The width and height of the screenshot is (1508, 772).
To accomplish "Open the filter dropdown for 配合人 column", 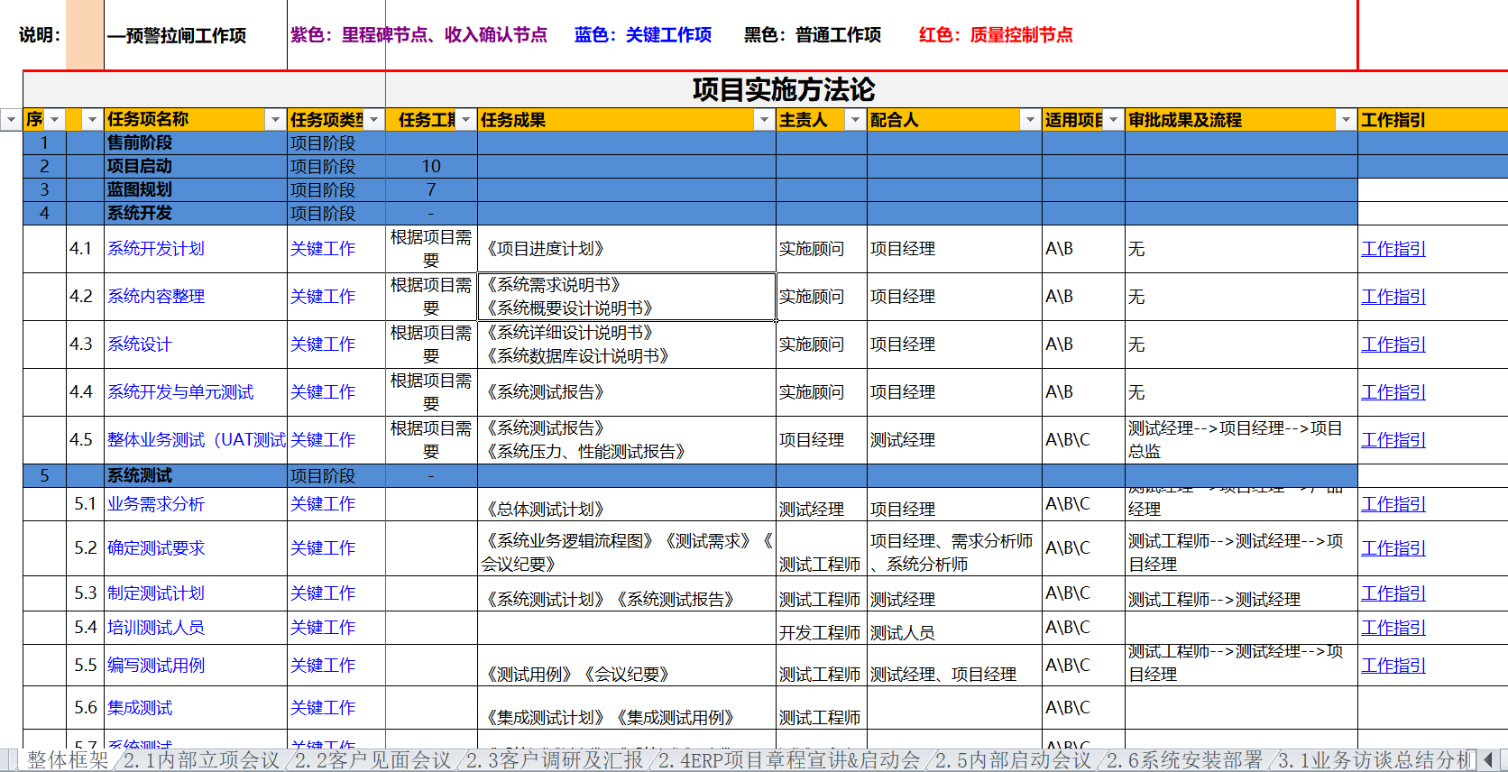I will (x=1030, y=120).
